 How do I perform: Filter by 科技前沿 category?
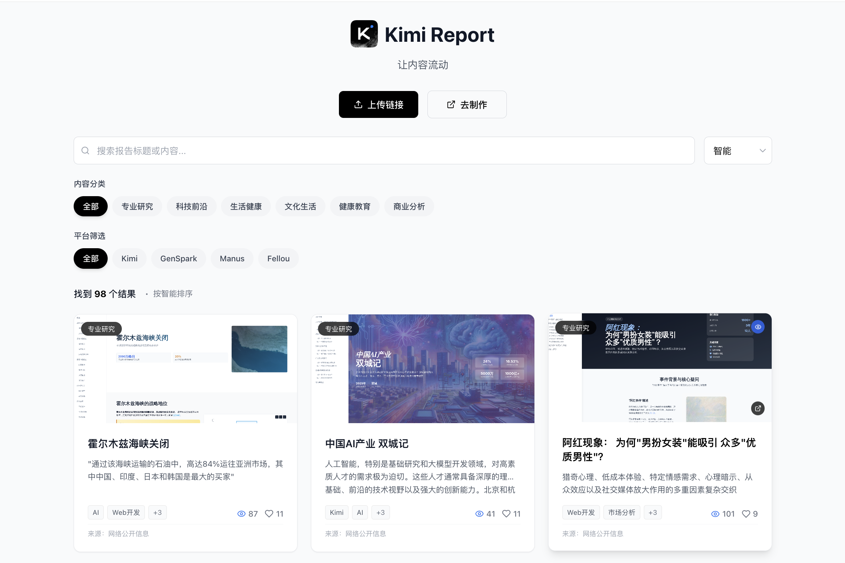pyautogui.click(x=191, y=206)
